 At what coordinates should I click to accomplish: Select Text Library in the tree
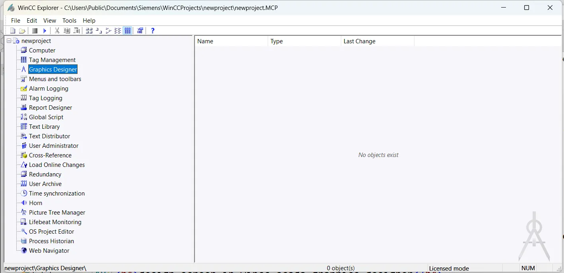click(x=44, y=126)
